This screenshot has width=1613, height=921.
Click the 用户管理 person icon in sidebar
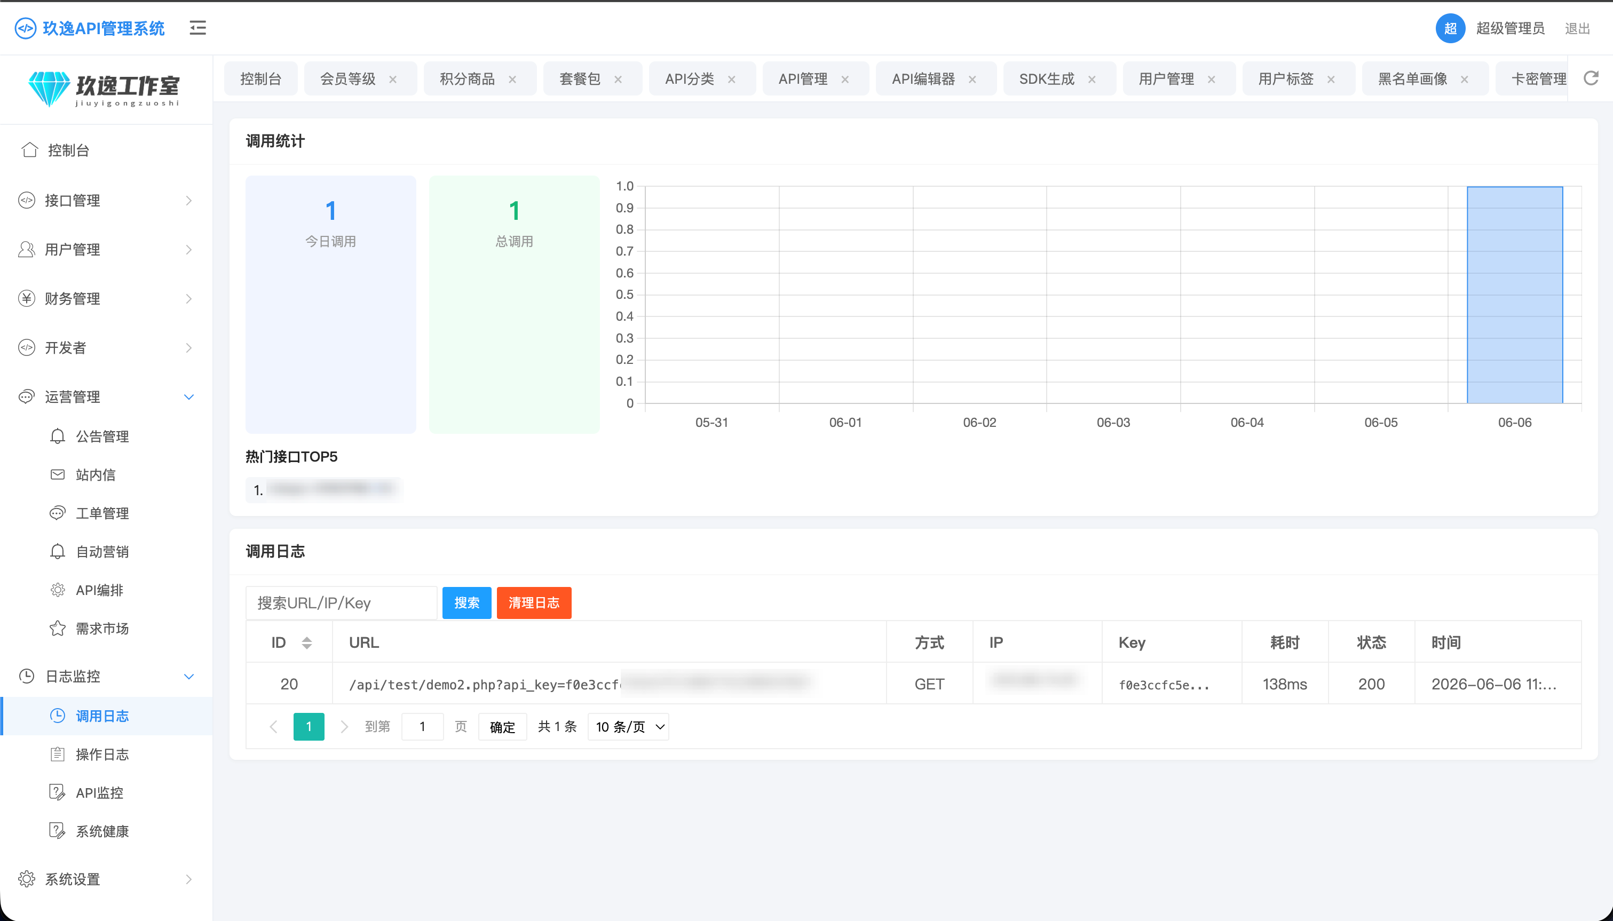[x=27, y=249]
